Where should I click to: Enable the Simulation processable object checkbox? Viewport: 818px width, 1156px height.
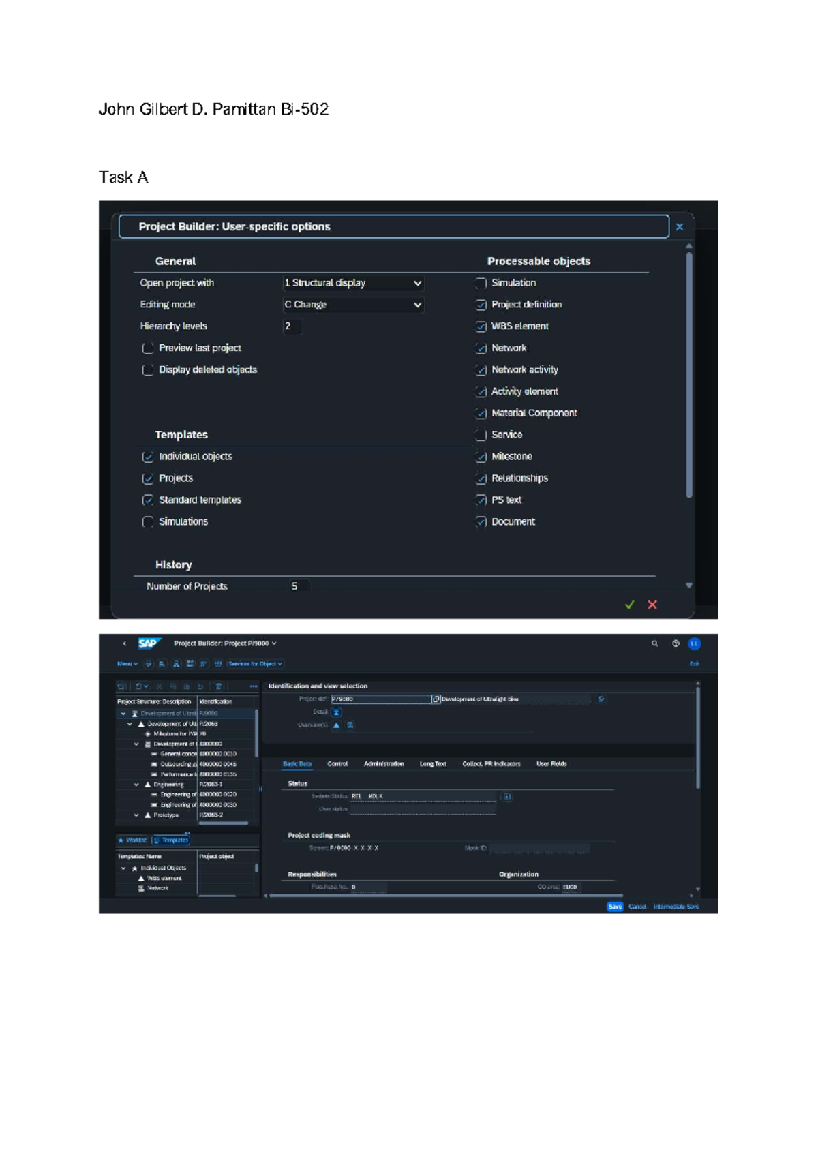pos(481,283)
